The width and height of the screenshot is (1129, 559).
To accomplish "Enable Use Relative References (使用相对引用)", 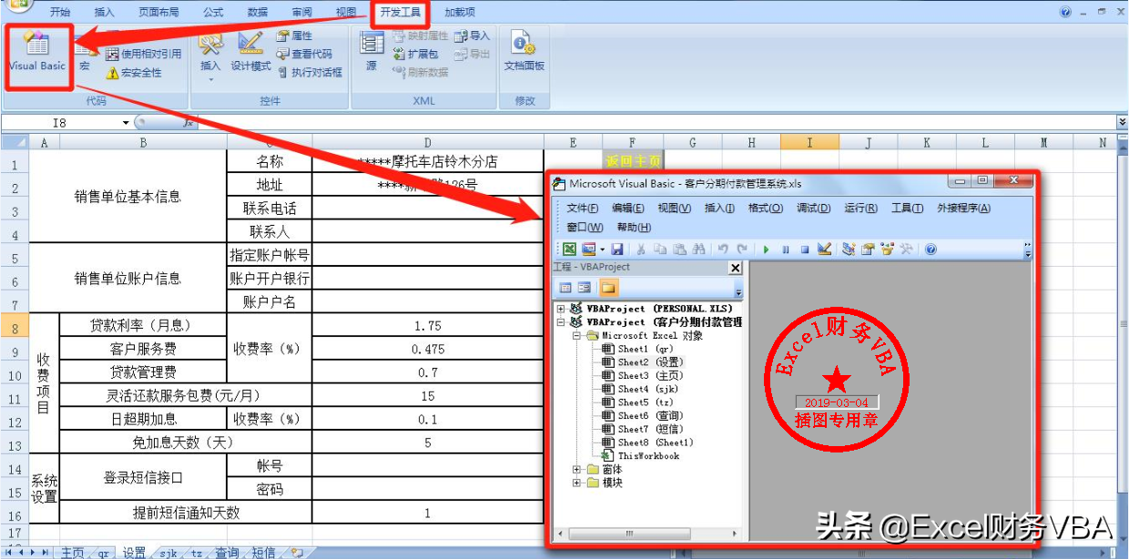I will (144, 54).
